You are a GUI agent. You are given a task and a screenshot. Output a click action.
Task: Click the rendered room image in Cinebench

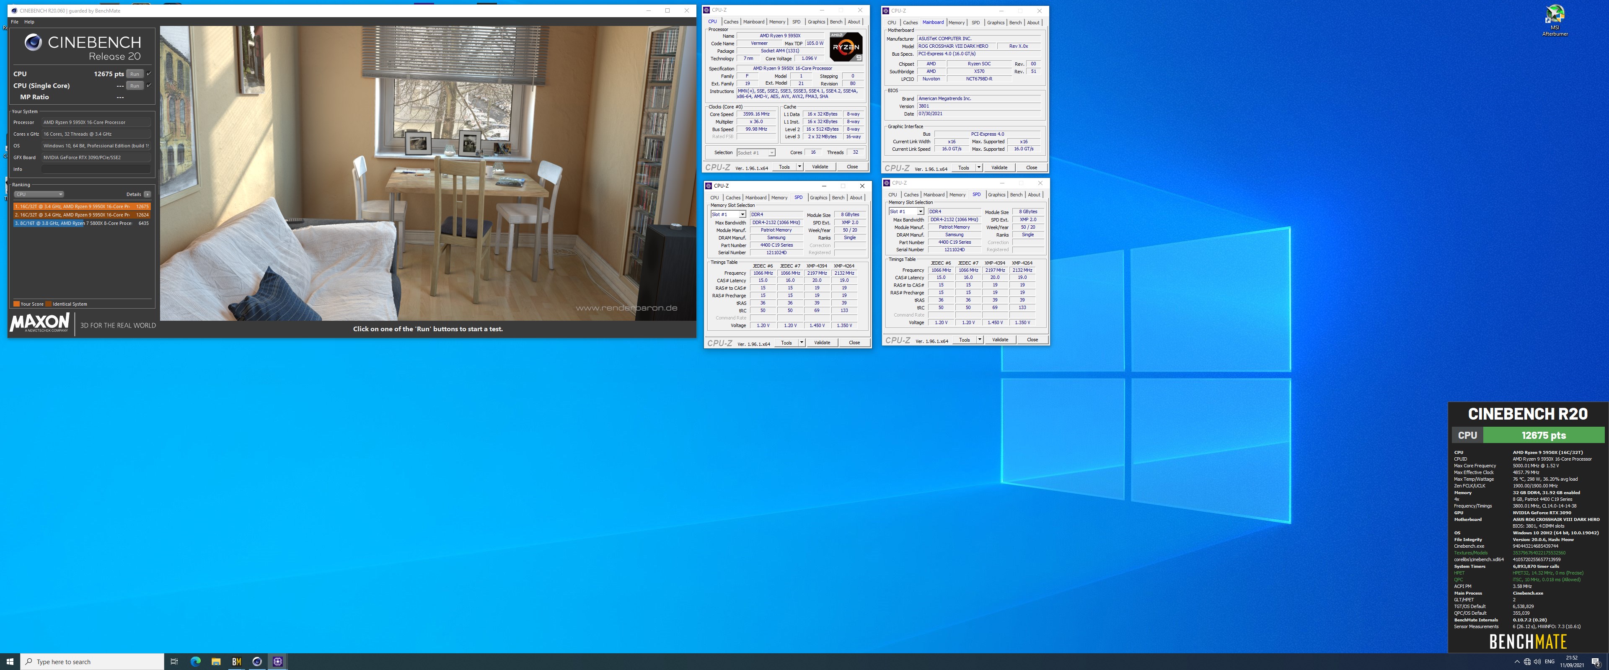(428, 173)
